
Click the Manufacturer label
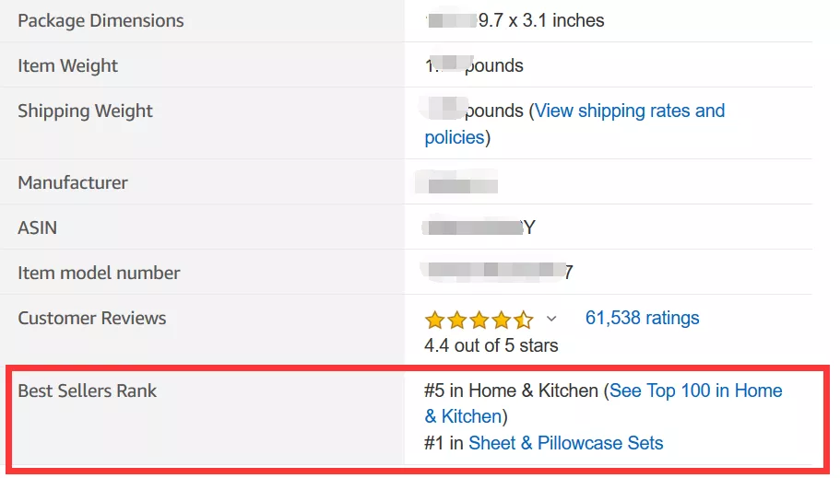pyautogui.click(x=73, y=182)
